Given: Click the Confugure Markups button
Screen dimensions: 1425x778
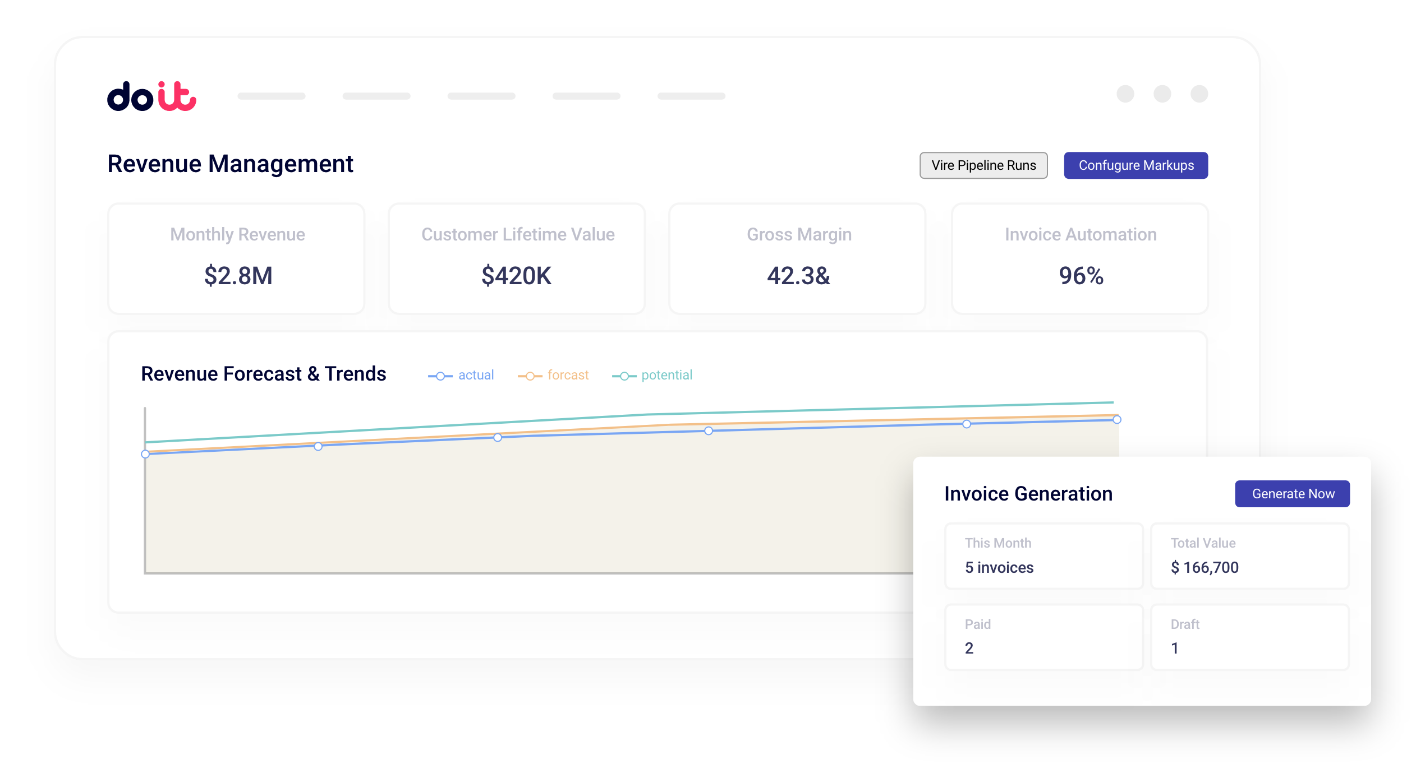Looking at the screenshot, I should (x=1136, y=165).
